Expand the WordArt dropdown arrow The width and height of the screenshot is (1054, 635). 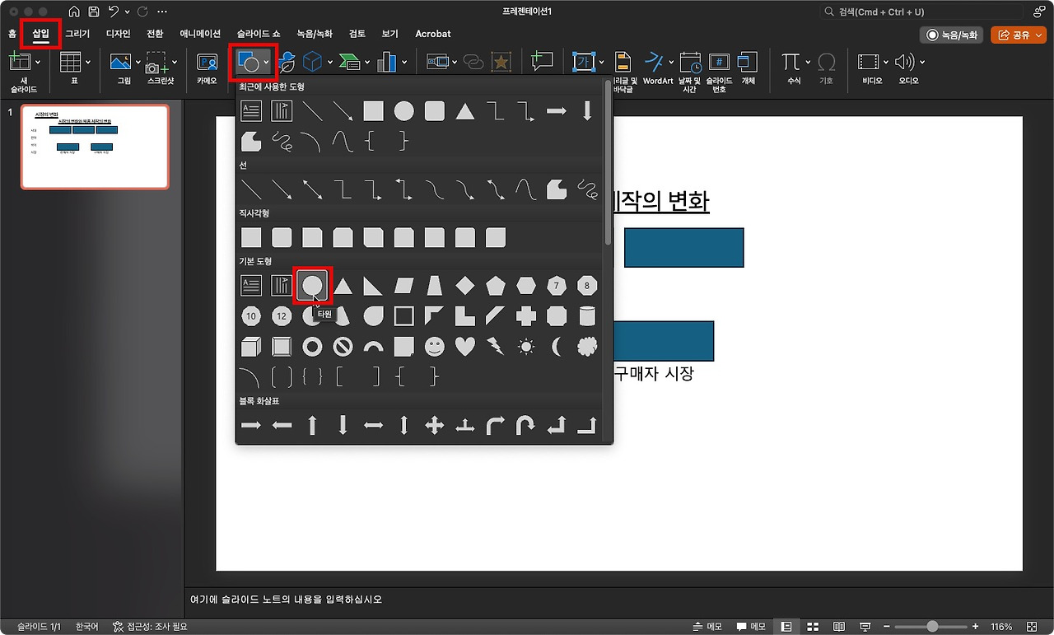click(671, 63)
